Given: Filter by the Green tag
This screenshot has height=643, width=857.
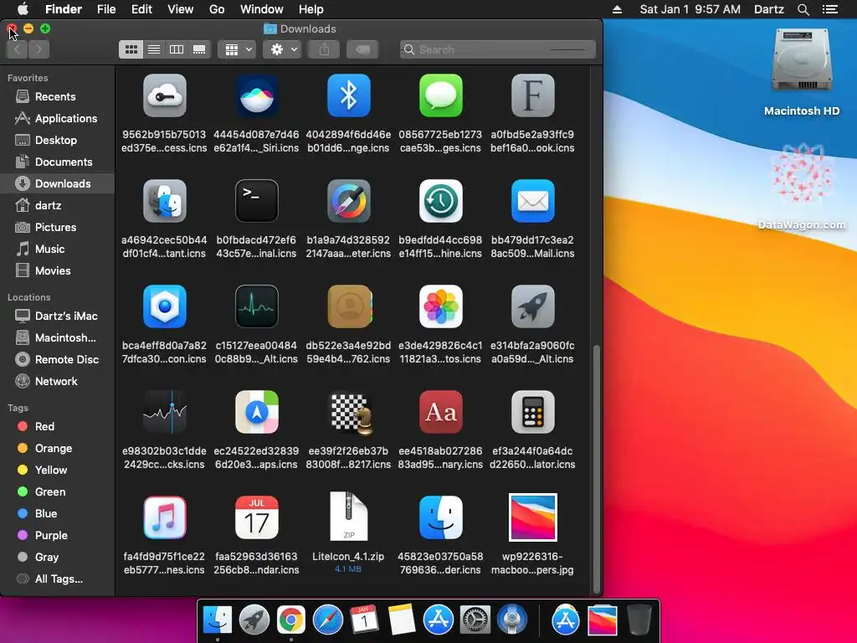Looking at the screenshot, I should point(58,492).
